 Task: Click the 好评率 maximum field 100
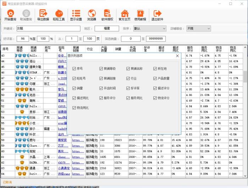(43, 39)
